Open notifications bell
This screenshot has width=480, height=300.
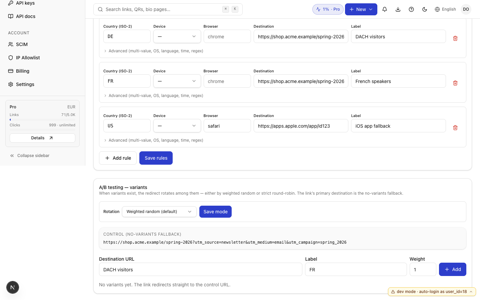pos(385,9)
